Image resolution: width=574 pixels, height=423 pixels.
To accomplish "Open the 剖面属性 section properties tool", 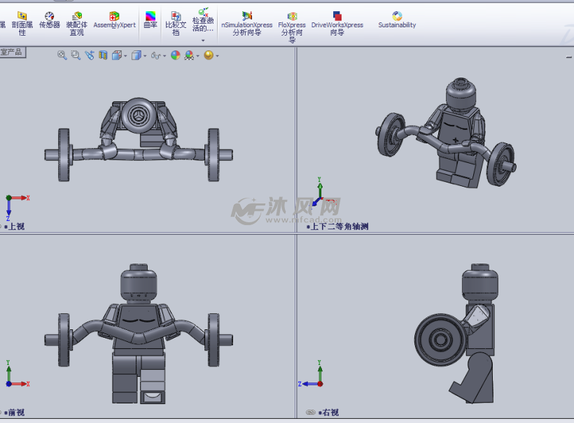I will (x=22, y=23).
